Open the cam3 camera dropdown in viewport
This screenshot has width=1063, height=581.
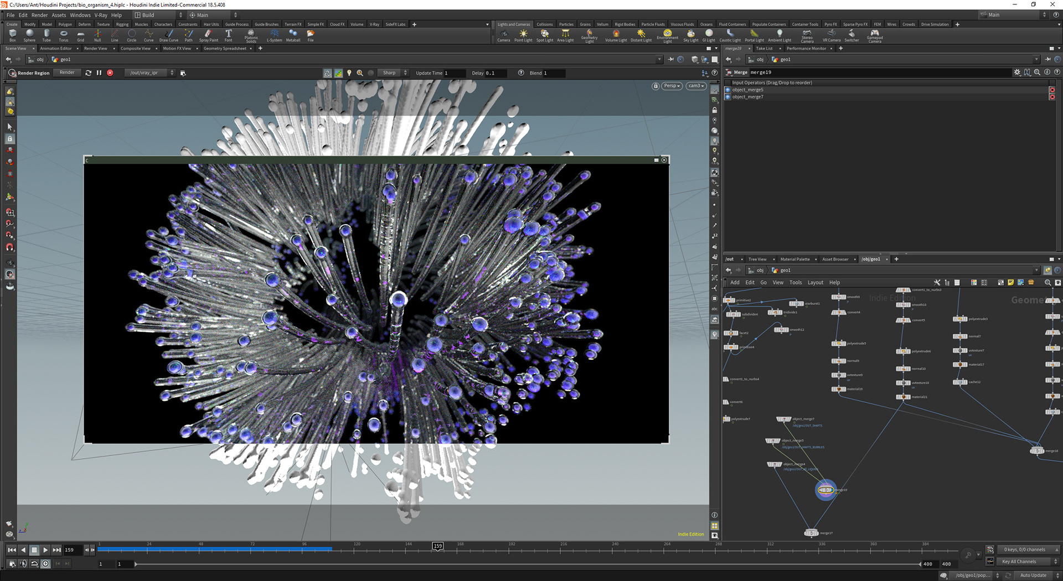(695, 86)
